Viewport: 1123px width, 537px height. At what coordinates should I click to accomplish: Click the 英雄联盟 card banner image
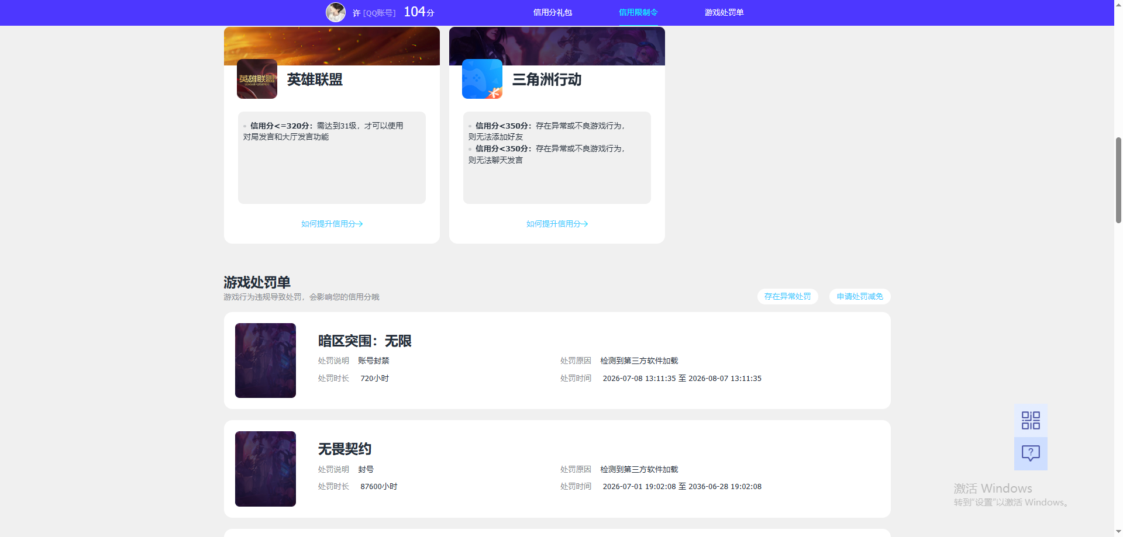pyautogui.click(x=332, y=46)
